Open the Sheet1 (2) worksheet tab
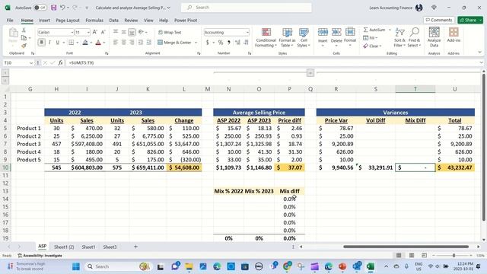487x274 pixels. pyautogui.click(x=64, y=247)
